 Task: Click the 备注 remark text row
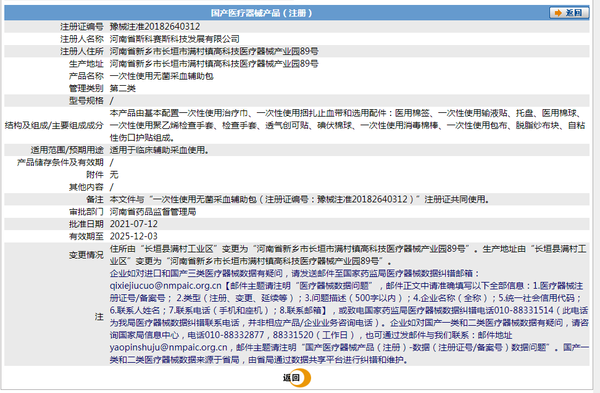click(x=247, y=197)
